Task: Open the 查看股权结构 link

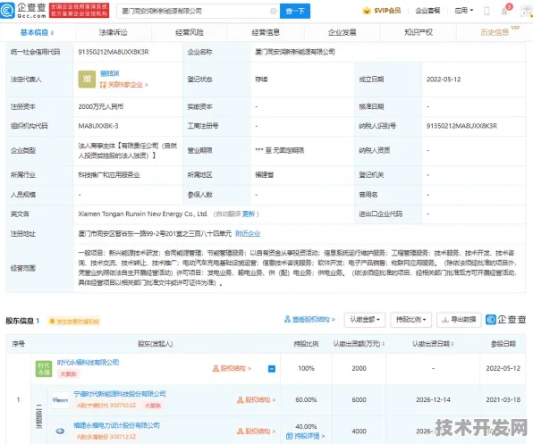Action: 309,320
